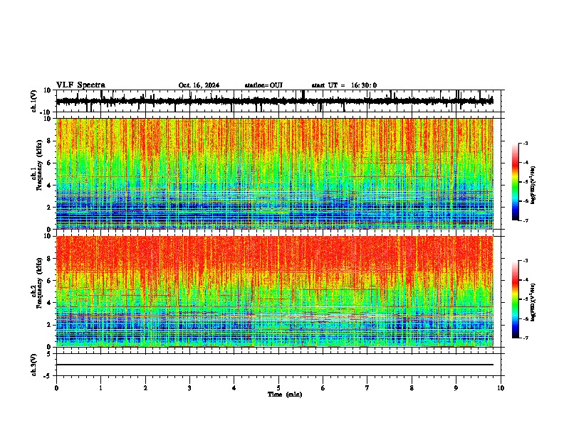
Task: Click the "VLF Spectra" plot title
Action: point(80,85)
